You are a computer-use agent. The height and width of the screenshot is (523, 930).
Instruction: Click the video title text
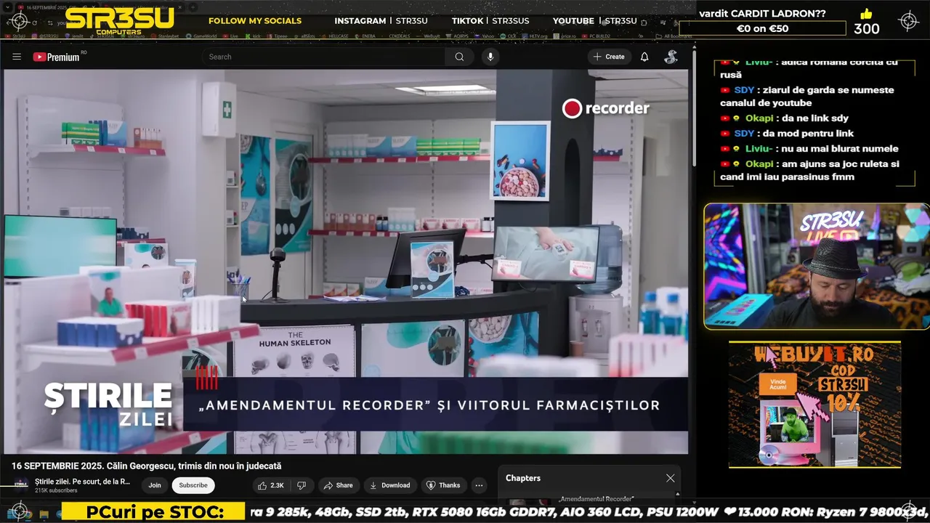[x=146, y=466]
